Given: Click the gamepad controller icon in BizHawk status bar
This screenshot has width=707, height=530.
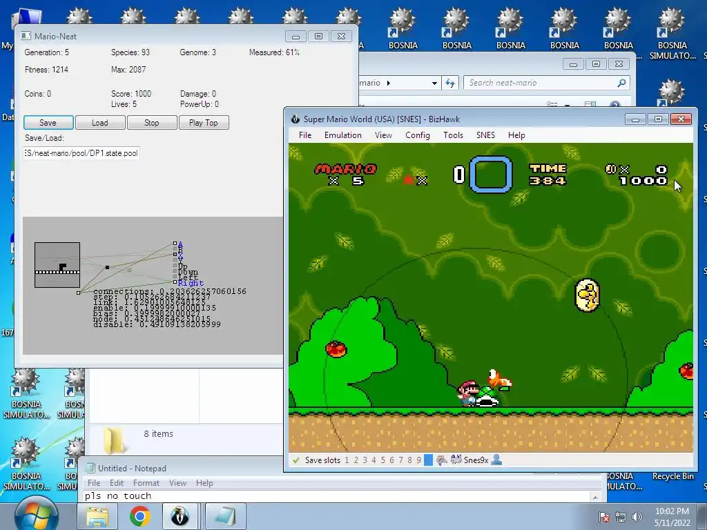Looking at the screenshot, I should pos(442,460).
